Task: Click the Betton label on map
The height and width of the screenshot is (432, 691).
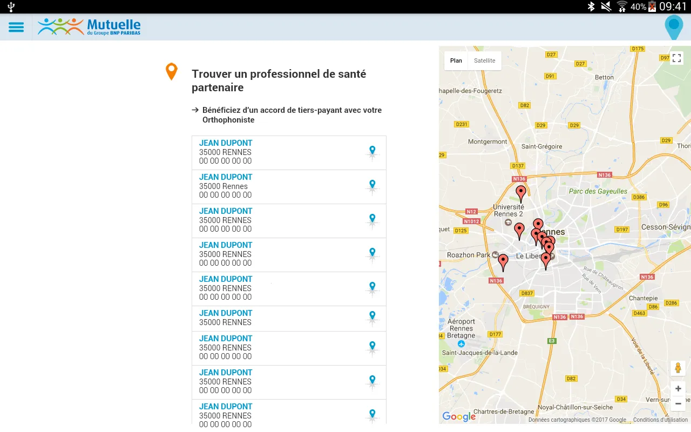Action: (604, 77)
